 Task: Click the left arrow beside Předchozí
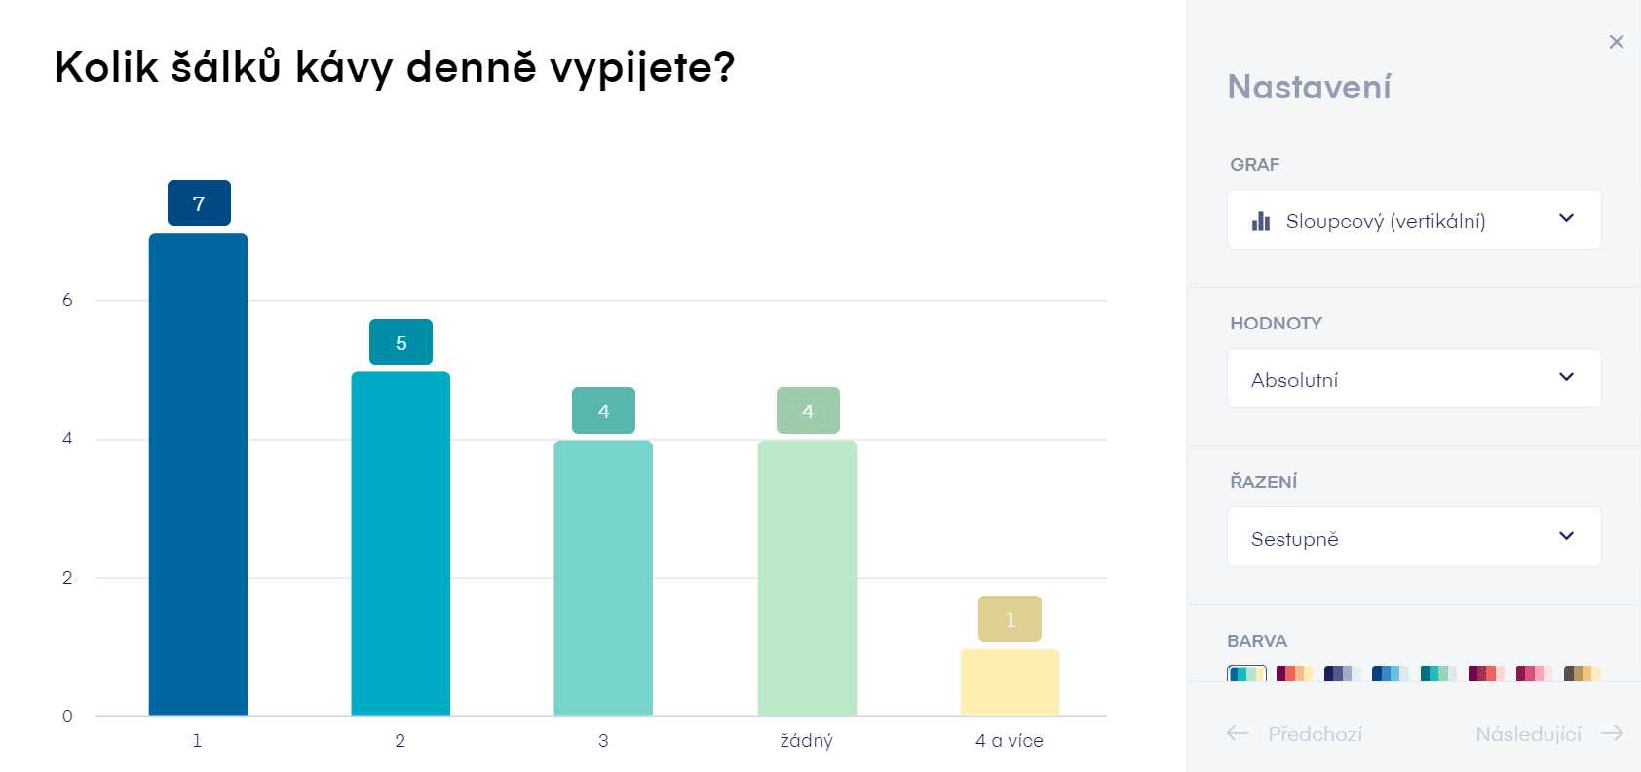tap(1238, 733)
